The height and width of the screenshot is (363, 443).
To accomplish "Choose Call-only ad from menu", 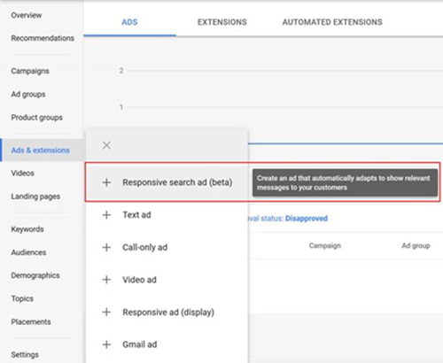I will tap(167, 247).
